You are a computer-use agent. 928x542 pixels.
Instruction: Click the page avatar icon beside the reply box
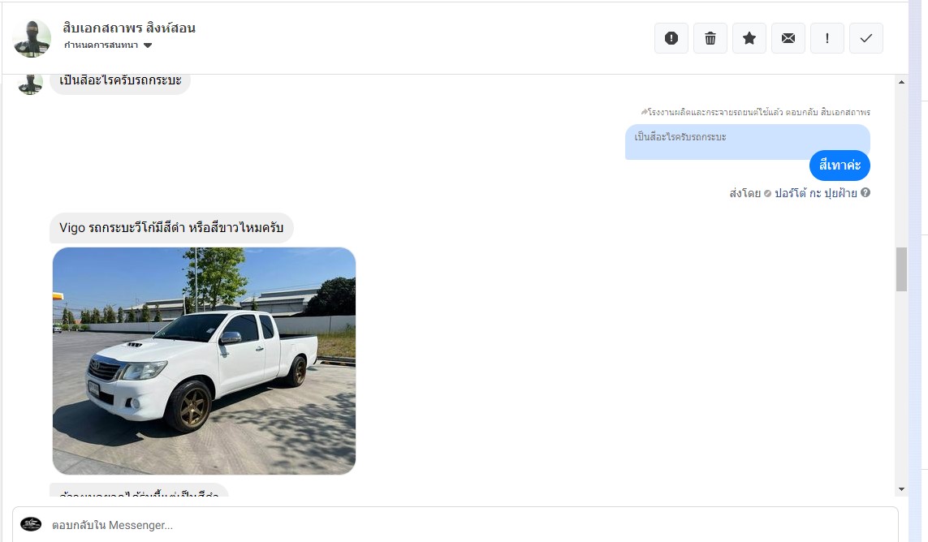point(31,524)
